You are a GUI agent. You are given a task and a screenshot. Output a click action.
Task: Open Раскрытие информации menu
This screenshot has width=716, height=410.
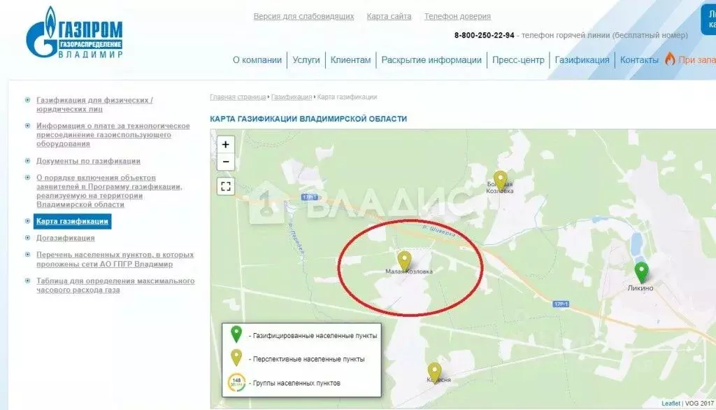[x=431, y=60]
